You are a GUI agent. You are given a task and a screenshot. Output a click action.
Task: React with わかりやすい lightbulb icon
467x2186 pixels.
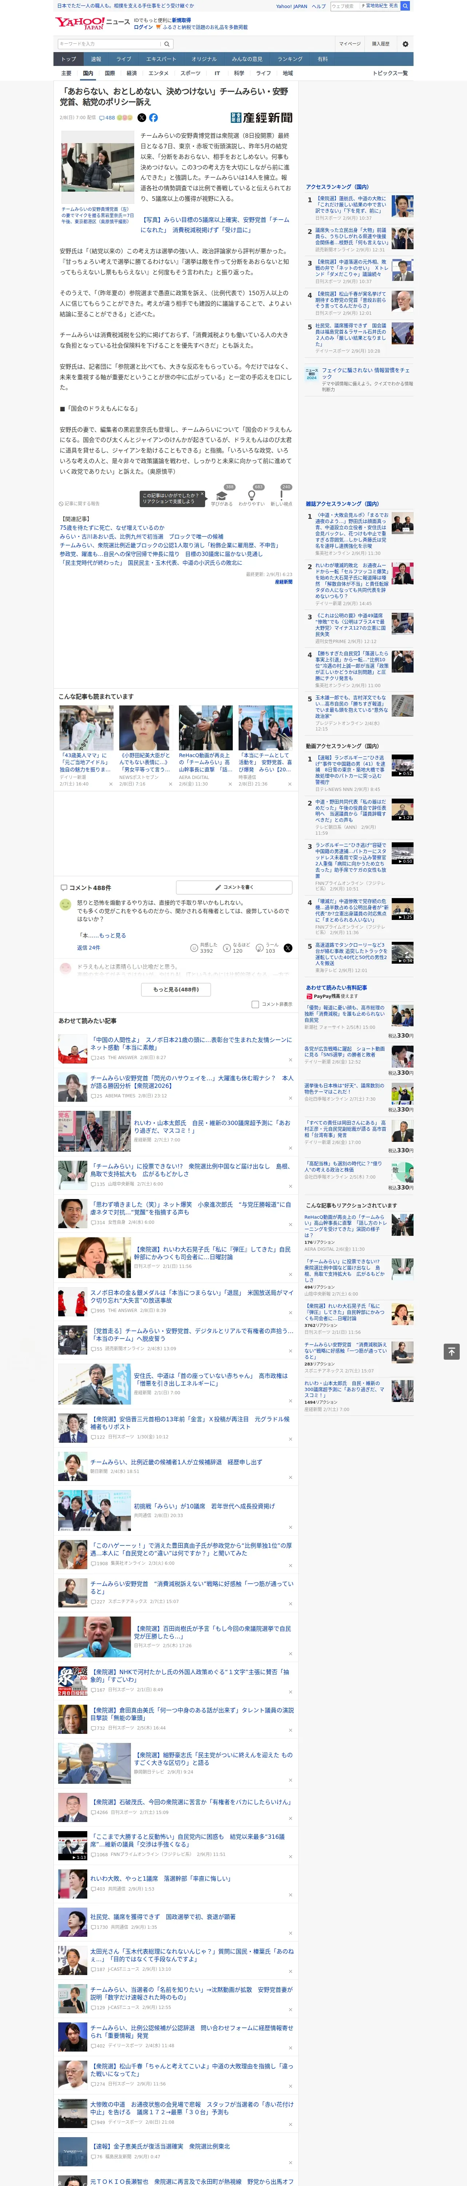coord(251,495)
